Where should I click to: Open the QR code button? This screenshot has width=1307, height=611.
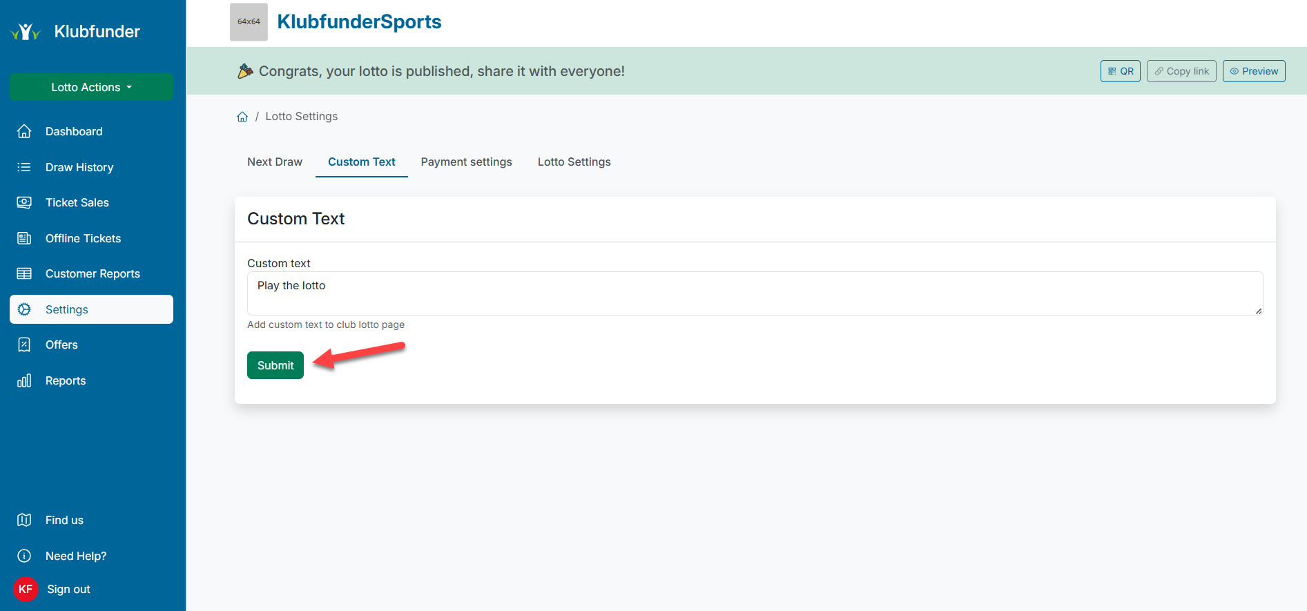pyautogui.click(x=1120, y=71)
